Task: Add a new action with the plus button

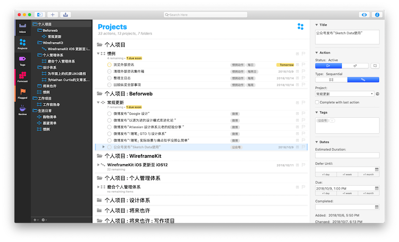Action: [53, 15]
